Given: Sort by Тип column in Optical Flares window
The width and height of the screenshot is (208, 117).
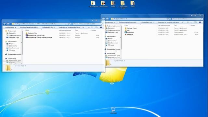Looking at the screenshot, I should tap(175, 25).
